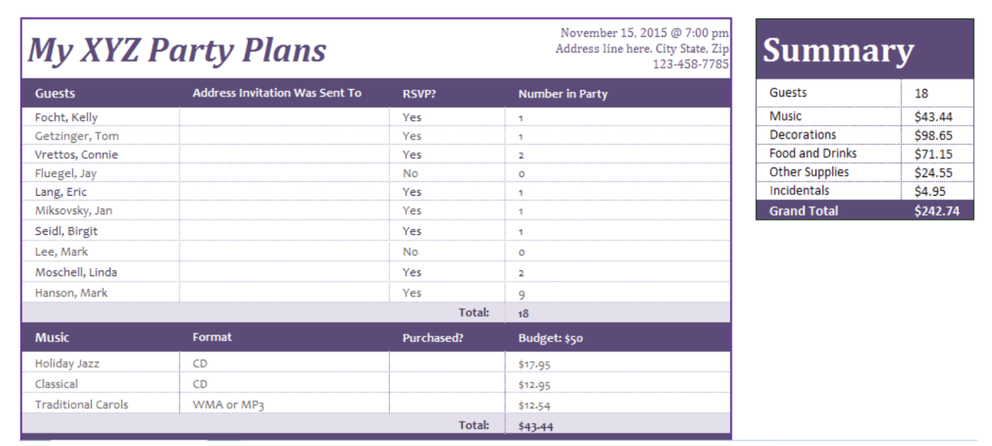Click the "Address Invitation Was Sent To" header
Image resolution: width=992 pixels, height=446 pixels.
point(276,93)
